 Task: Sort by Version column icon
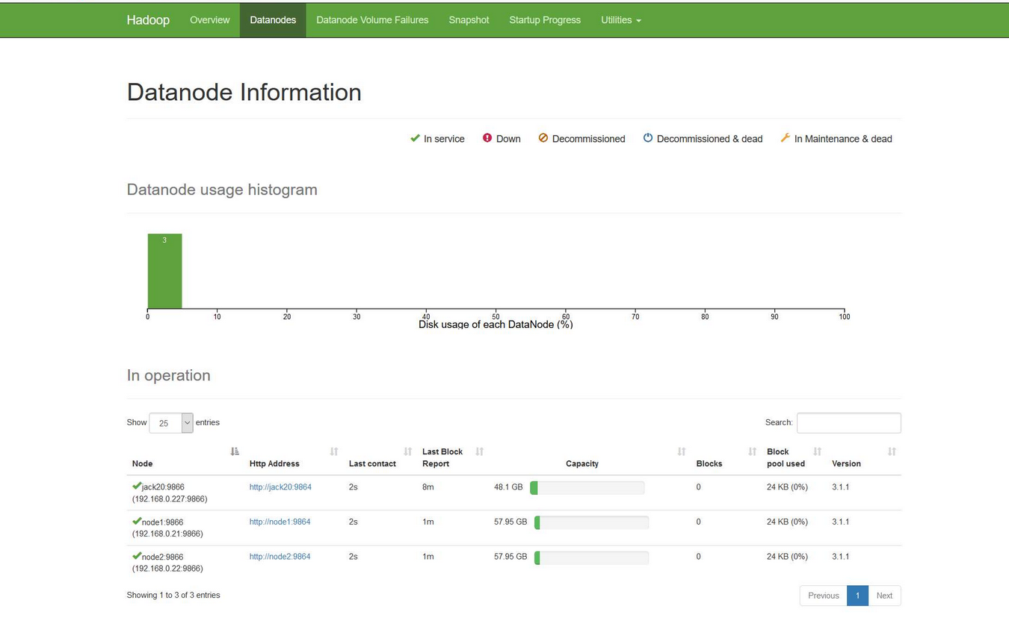[x=892, y=451]
